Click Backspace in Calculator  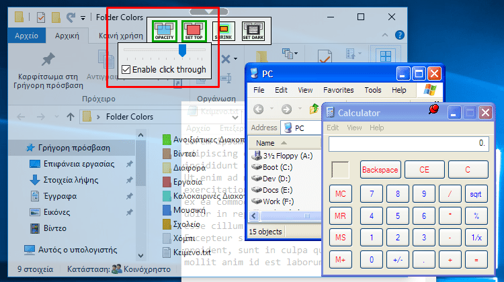coord(380,170)
